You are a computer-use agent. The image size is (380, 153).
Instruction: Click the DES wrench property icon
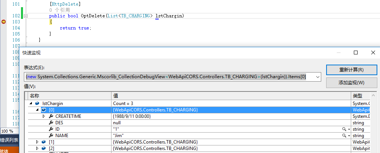51,123
